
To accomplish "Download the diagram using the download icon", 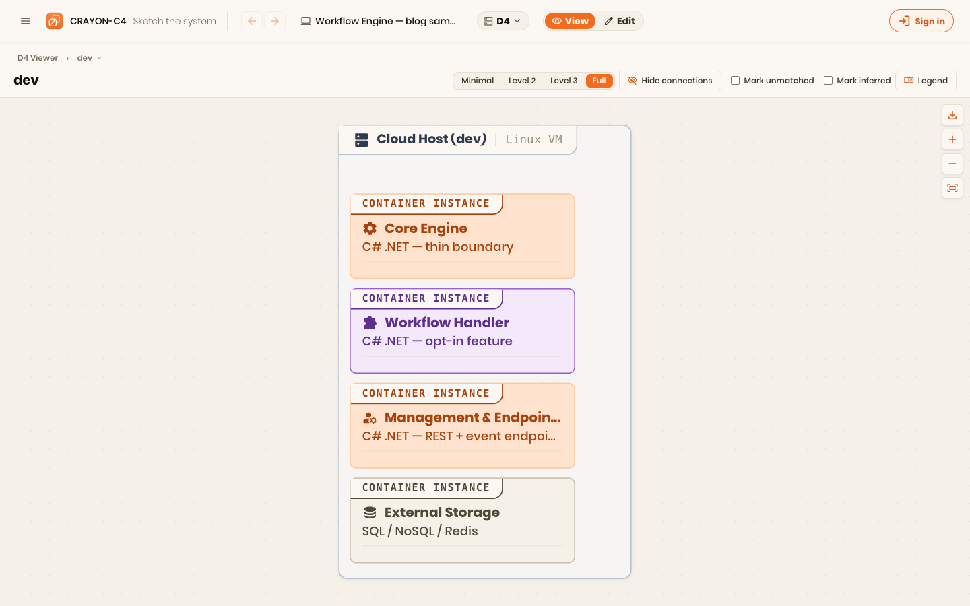I will [x=952, y=115].
